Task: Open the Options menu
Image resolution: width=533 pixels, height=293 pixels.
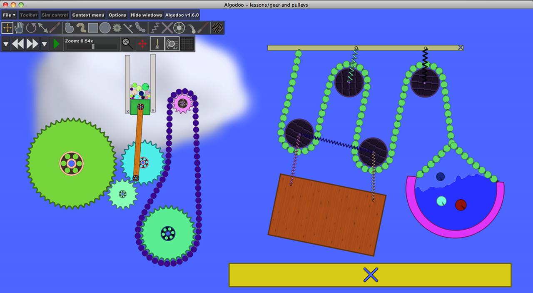Action: [117, 15]
